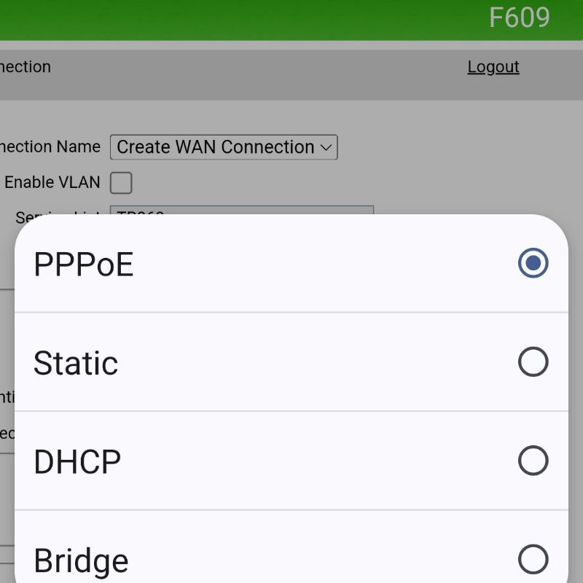Tap the Bridge option label
This screenshot has width=583, height=583.
point(81,561)
